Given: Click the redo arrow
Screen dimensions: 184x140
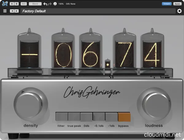Looking at the screenshot, I should click(x=50, y=4).
